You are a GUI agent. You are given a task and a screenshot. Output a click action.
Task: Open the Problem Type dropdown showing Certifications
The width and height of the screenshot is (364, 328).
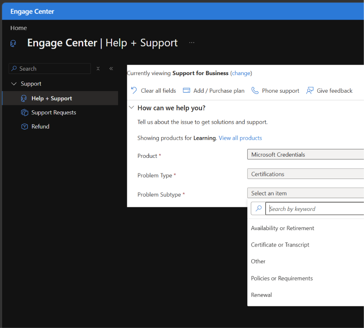tap(306, 174)
